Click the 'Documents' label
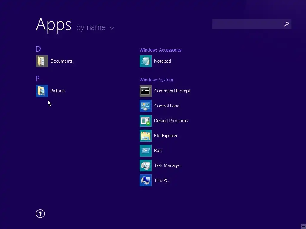The width and height of the screenshot is (306, 229). coord(62,61)
